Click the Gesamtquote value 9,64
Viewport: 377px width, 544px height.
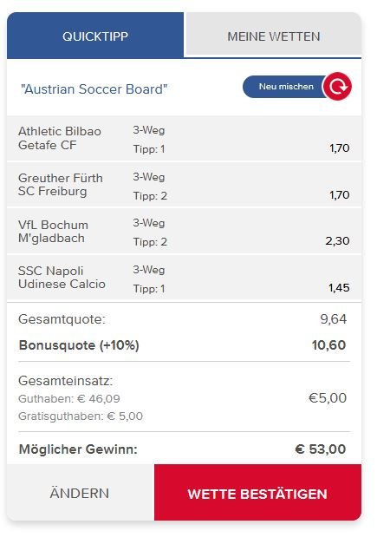click(x=334, y=319)
